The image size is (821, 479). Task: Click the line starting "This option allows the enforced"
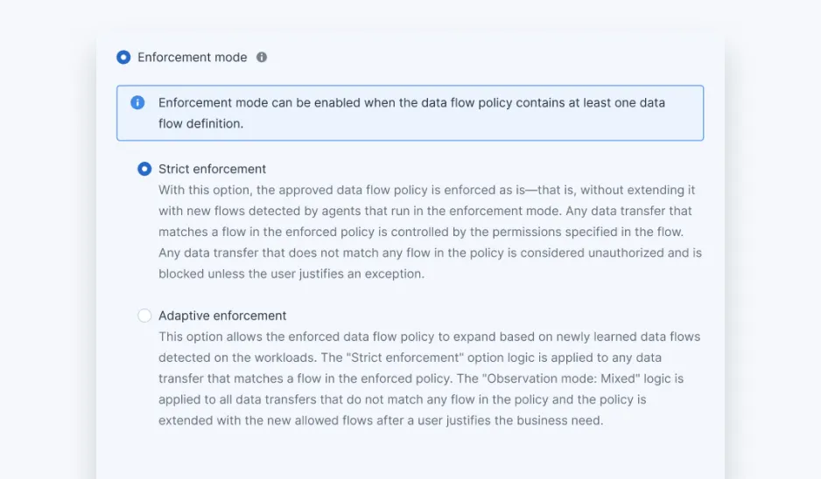429,337
